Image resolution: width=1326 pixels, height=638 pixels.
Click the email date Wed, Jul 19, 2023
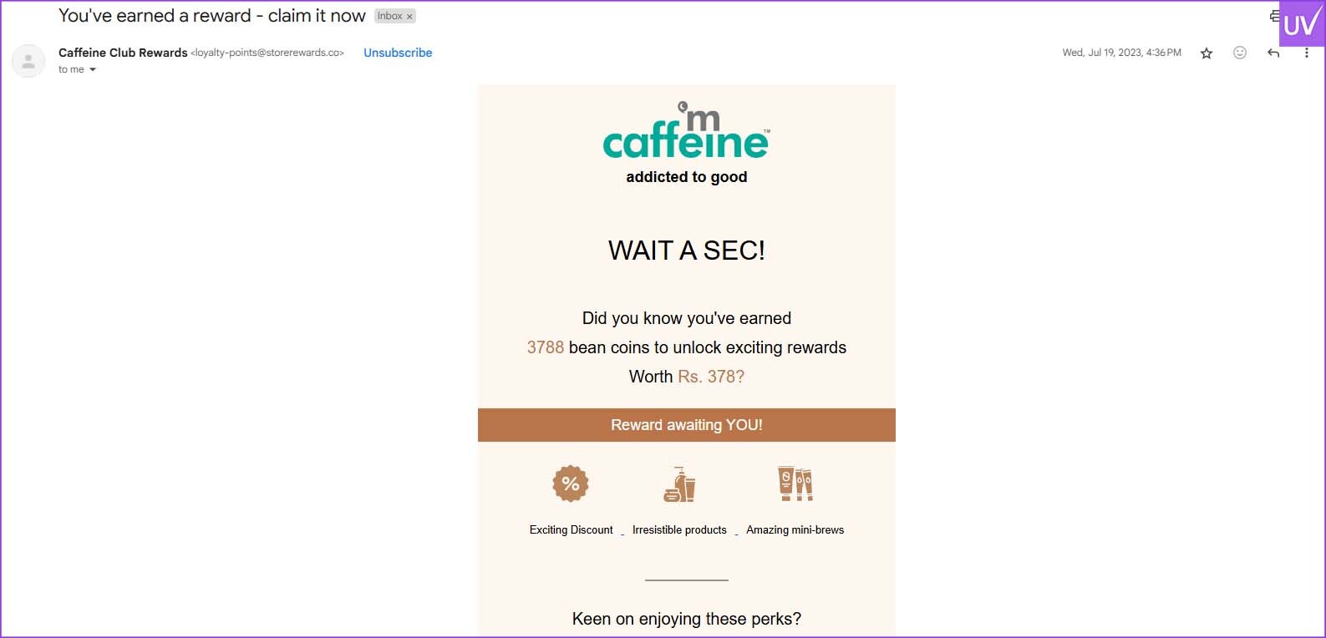click(x=1121, y=53)
